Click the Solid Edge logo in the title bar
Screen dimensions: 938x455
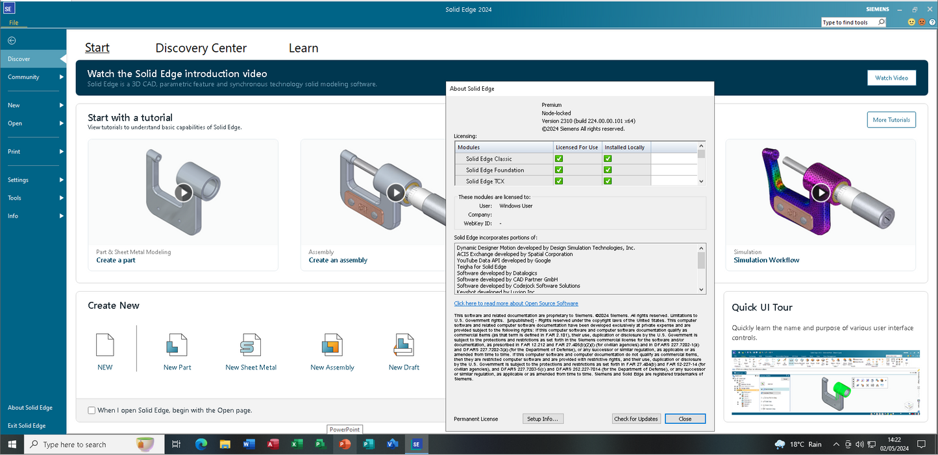[x=8, y=9]
